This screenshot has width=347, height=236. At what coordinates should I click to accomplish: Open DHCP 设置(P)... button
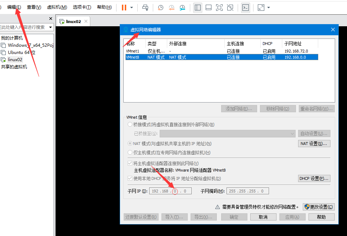click(314, 178)
